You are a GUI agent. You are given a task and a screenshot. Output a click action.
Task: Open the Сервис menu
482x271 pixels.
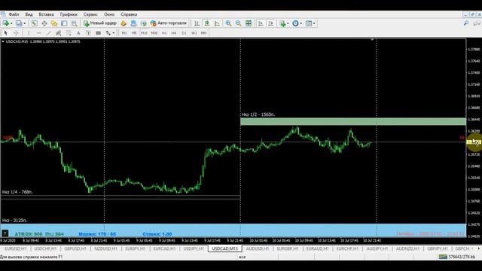[90, 14]
